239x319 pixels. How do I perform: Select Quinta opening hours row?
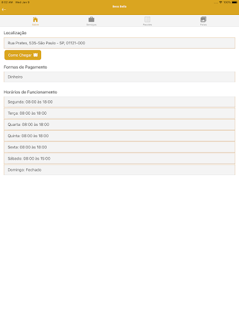pos(119,136)
